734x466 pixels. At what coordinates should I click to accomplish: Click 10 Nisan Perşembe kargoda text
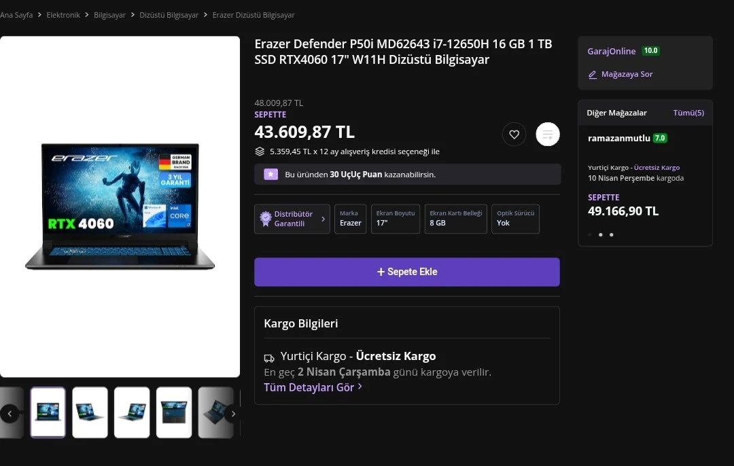(x=635, y=178)
